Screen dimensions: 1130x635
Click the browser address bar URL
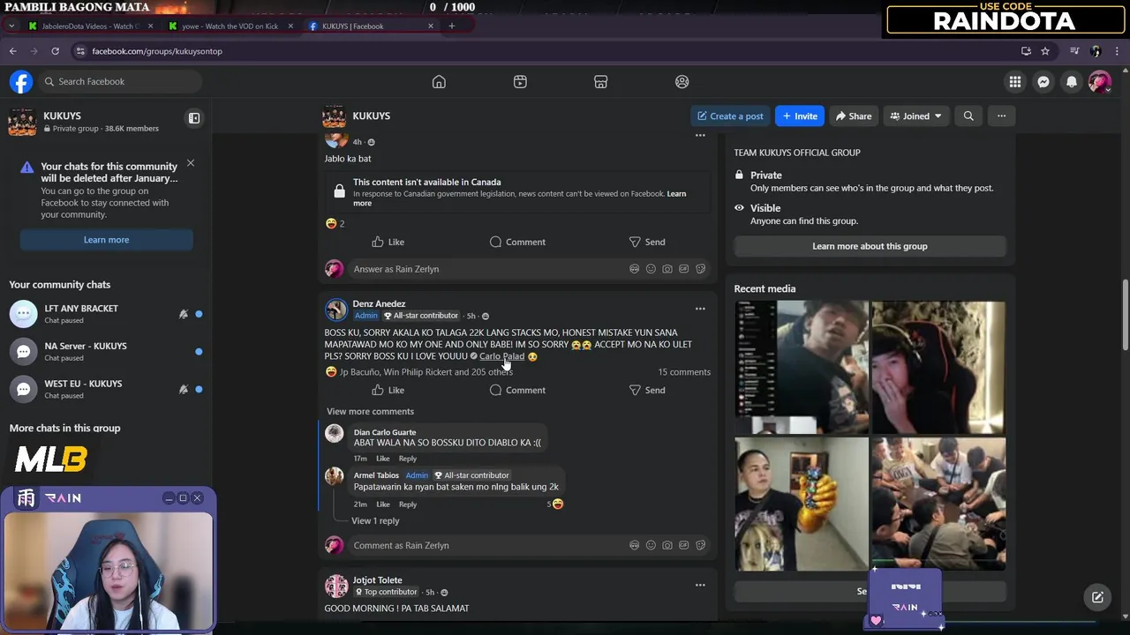157,51
